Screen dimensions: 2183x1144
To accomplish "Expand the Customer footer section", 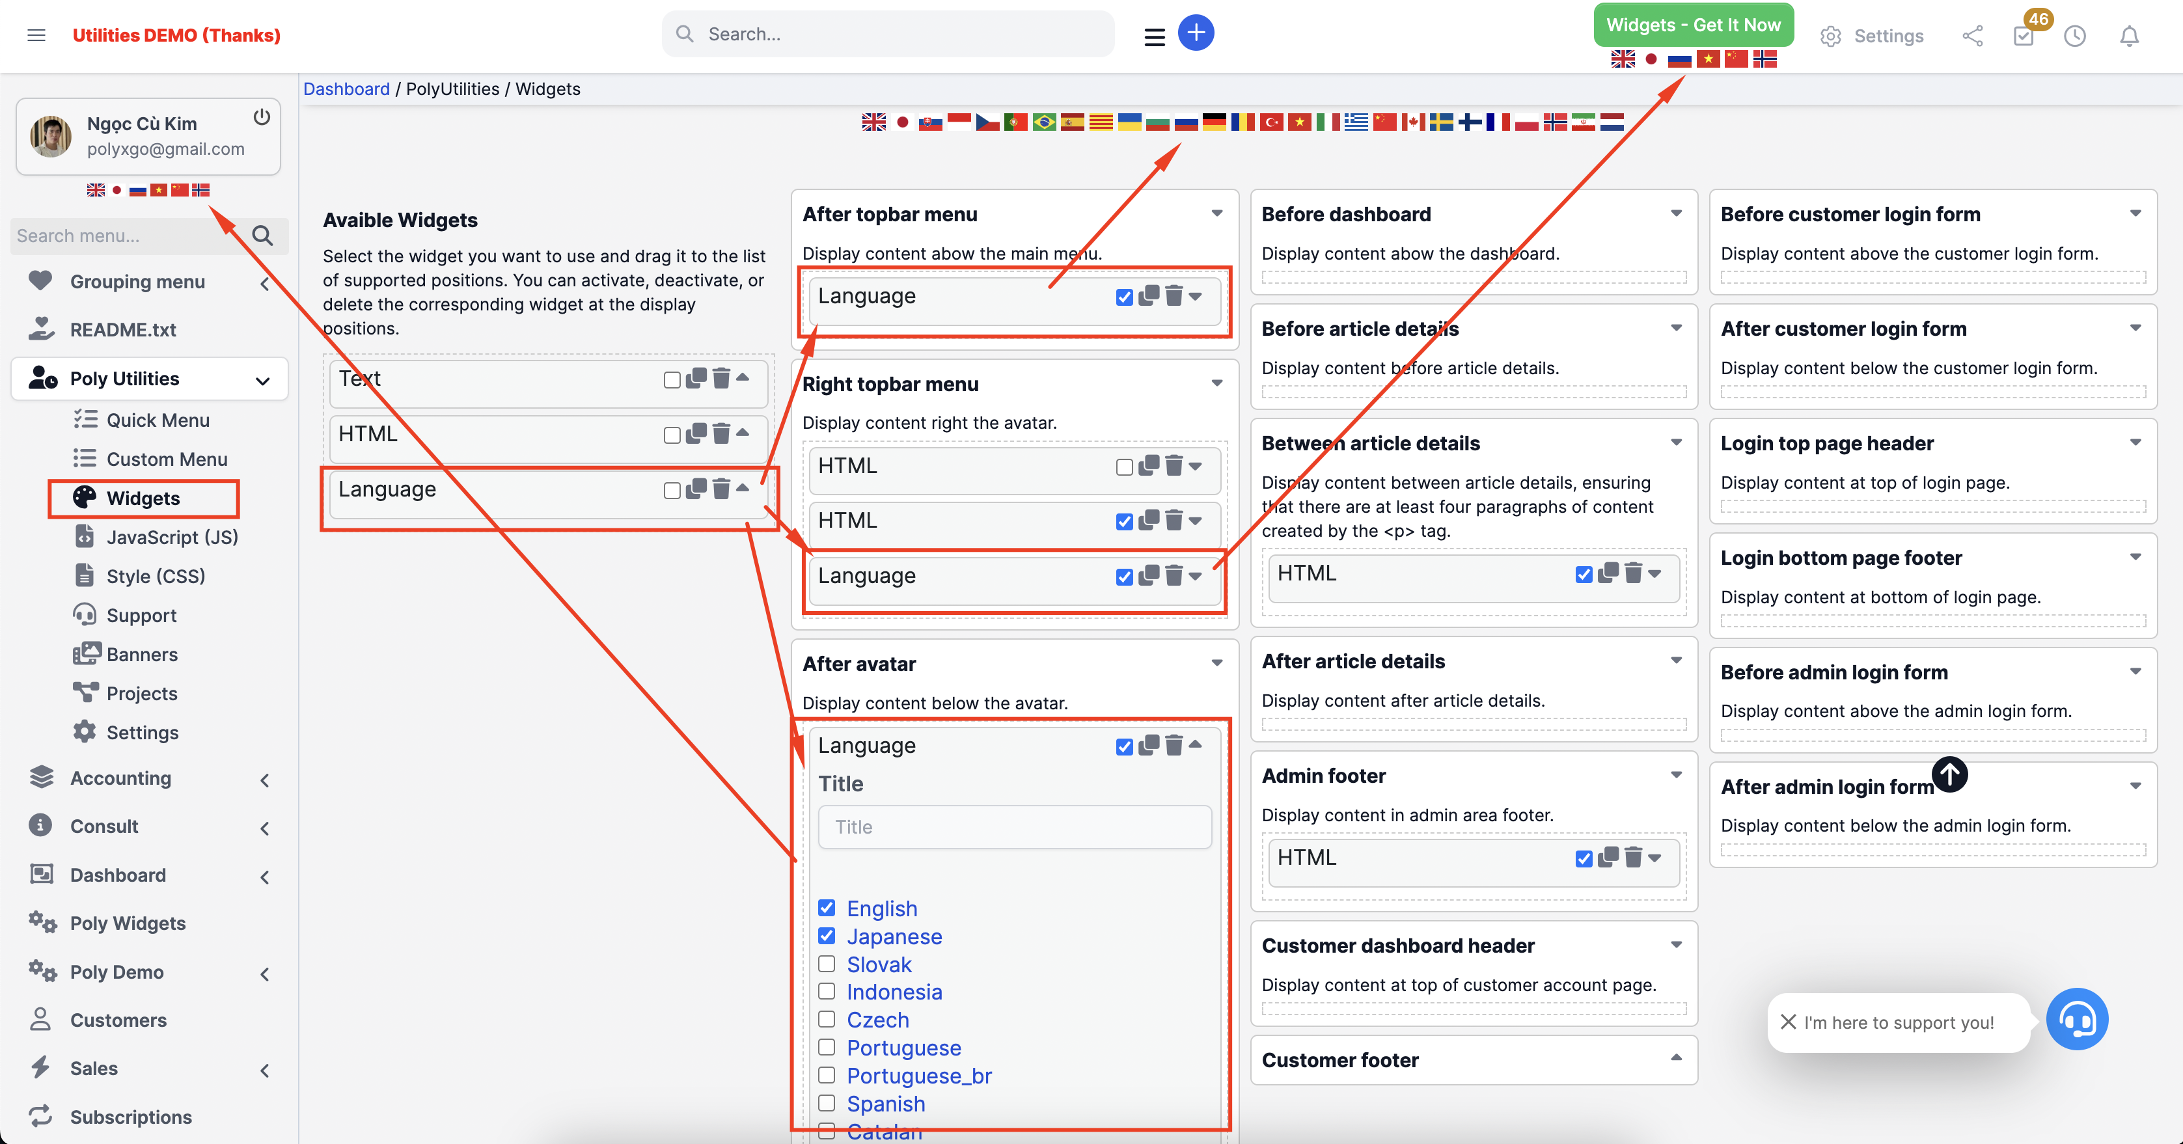I will click(x=1675, y=1057).
